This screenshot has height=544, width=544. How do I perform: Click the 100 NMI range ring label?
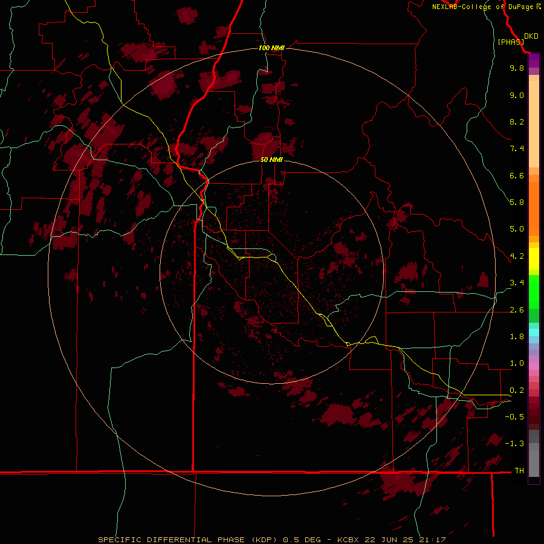click(x=271, y=48)
